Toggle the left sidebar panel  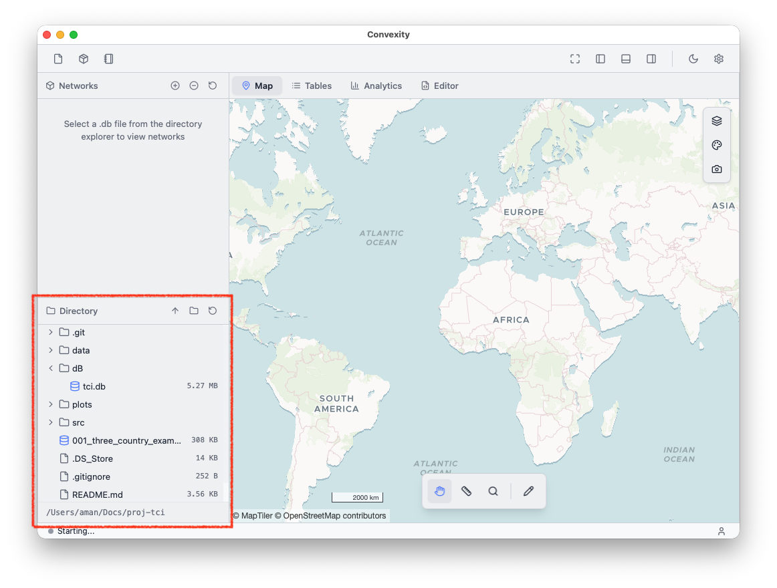pyautogui.click(x=600, y=59)
